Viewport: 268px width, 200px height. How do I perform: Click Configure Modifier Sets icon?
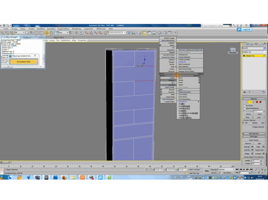pos(264,92)
